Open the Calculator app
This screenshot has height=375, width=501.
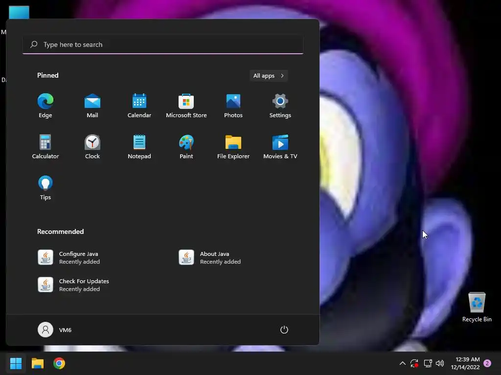coord(46,146)
